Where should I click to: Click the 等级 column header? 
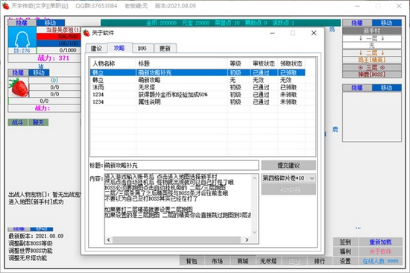239,63
